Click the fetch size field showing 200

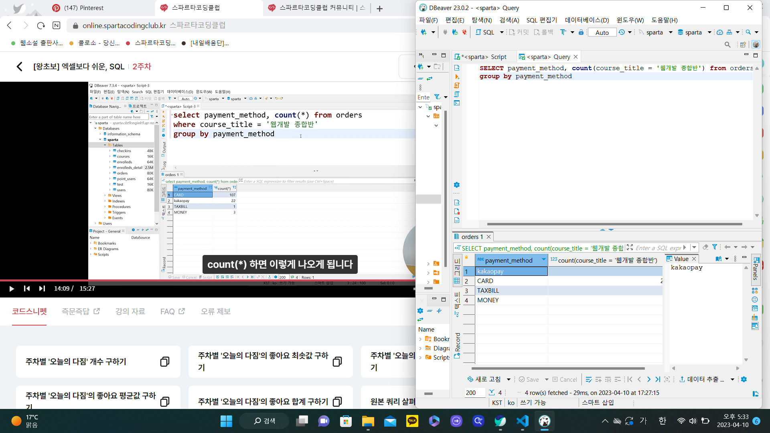click(x=475, y=393)
